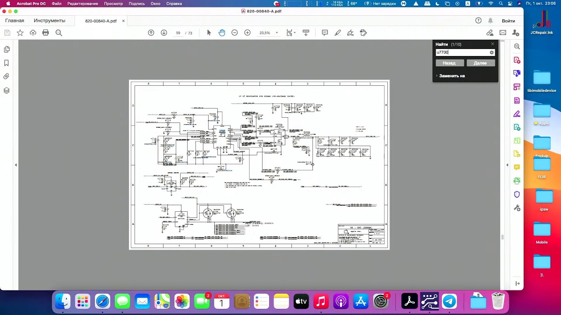Open the Подпись menu

(x=137, y=3)
